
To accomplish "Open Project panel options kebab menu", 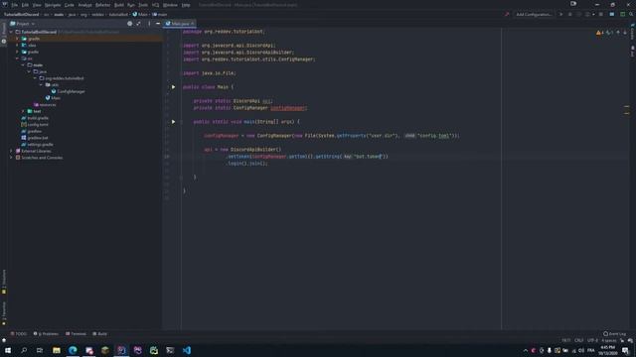I will click(149, 24).
